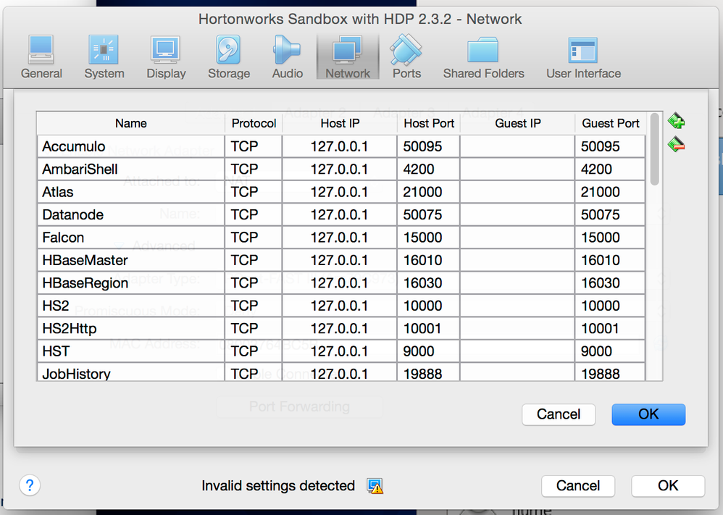
Task: Click the Host IP column header
Action: click(x=340, y=123)
